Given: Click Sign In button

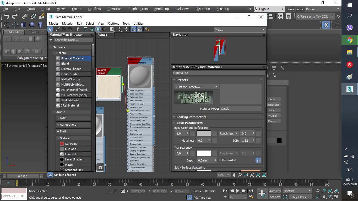Looking at the screenshot, I should tap(270, 9).
